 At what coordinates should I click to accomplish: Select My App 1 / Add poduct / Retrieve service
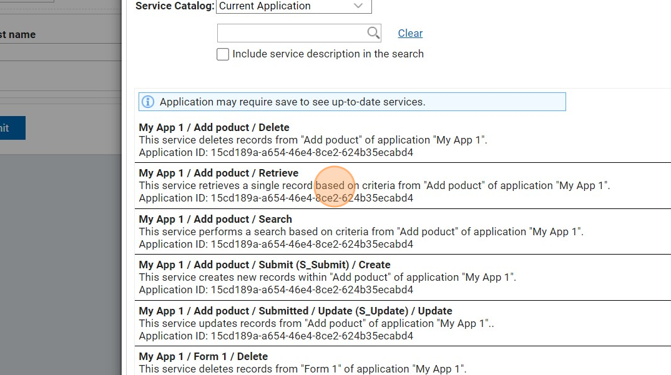(x=218, y=173)
